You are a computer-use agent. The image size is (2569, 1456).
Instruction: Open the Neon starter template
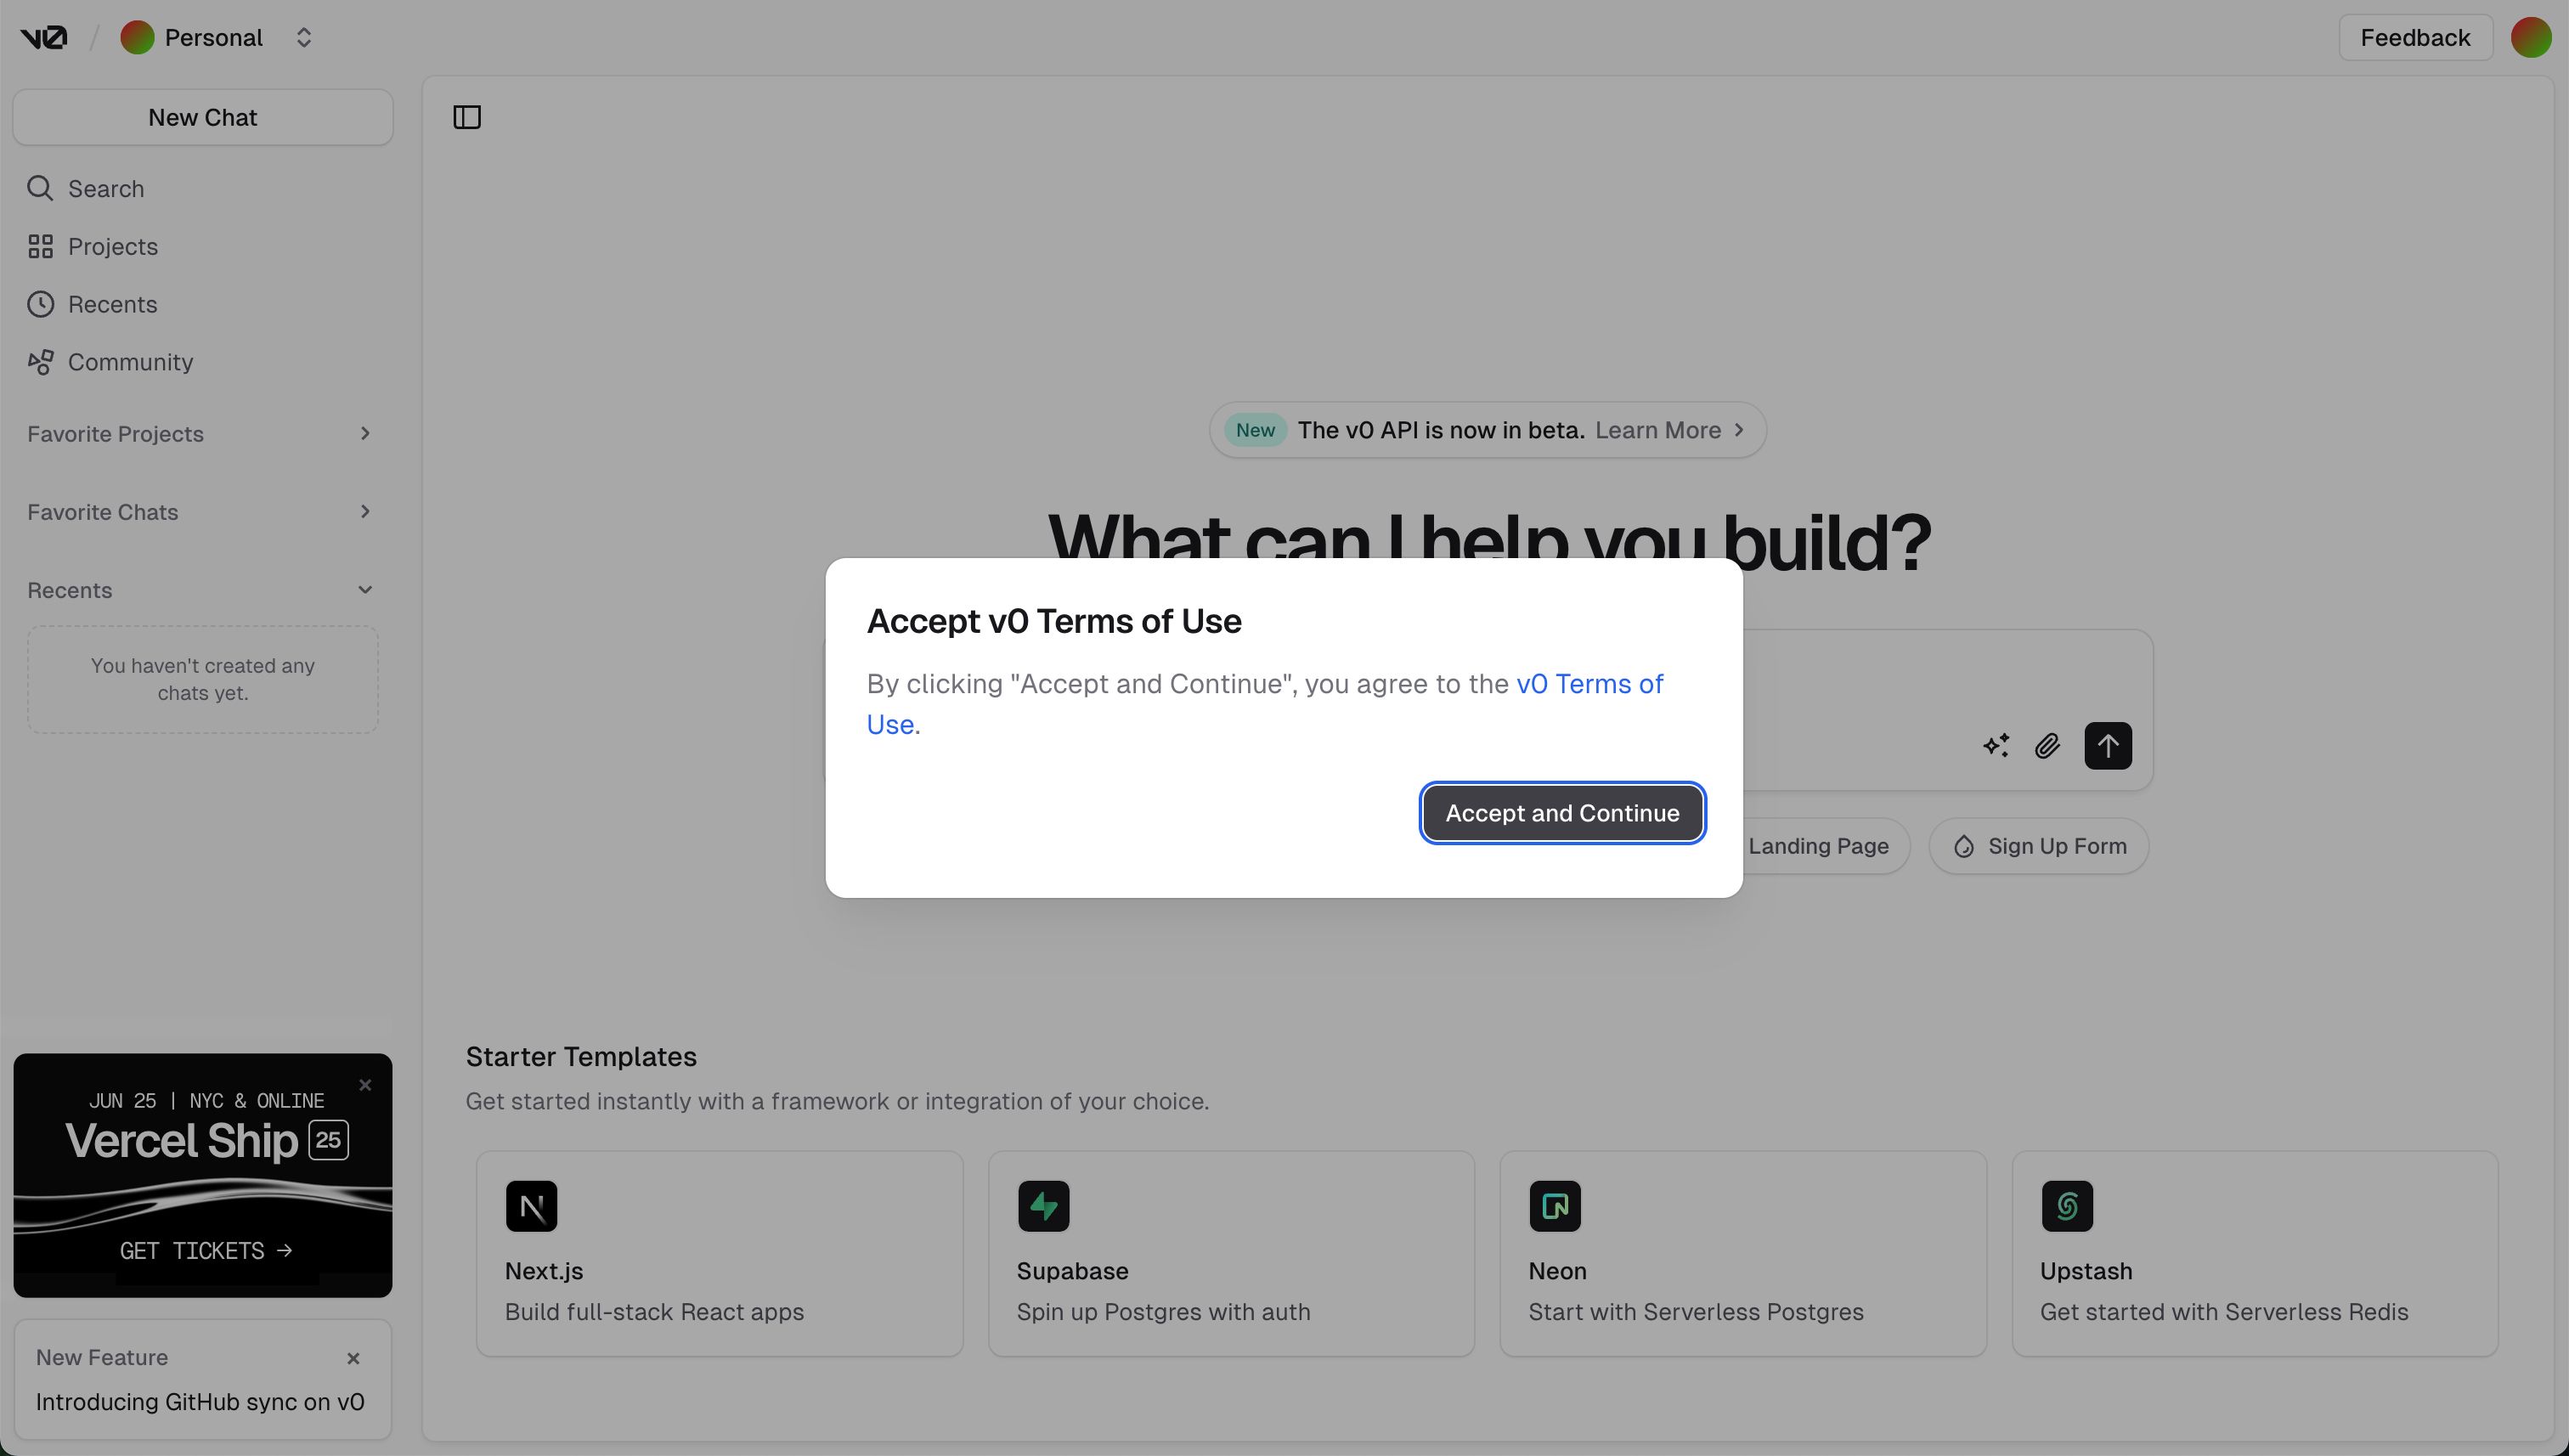[x=1743, y=1254]
